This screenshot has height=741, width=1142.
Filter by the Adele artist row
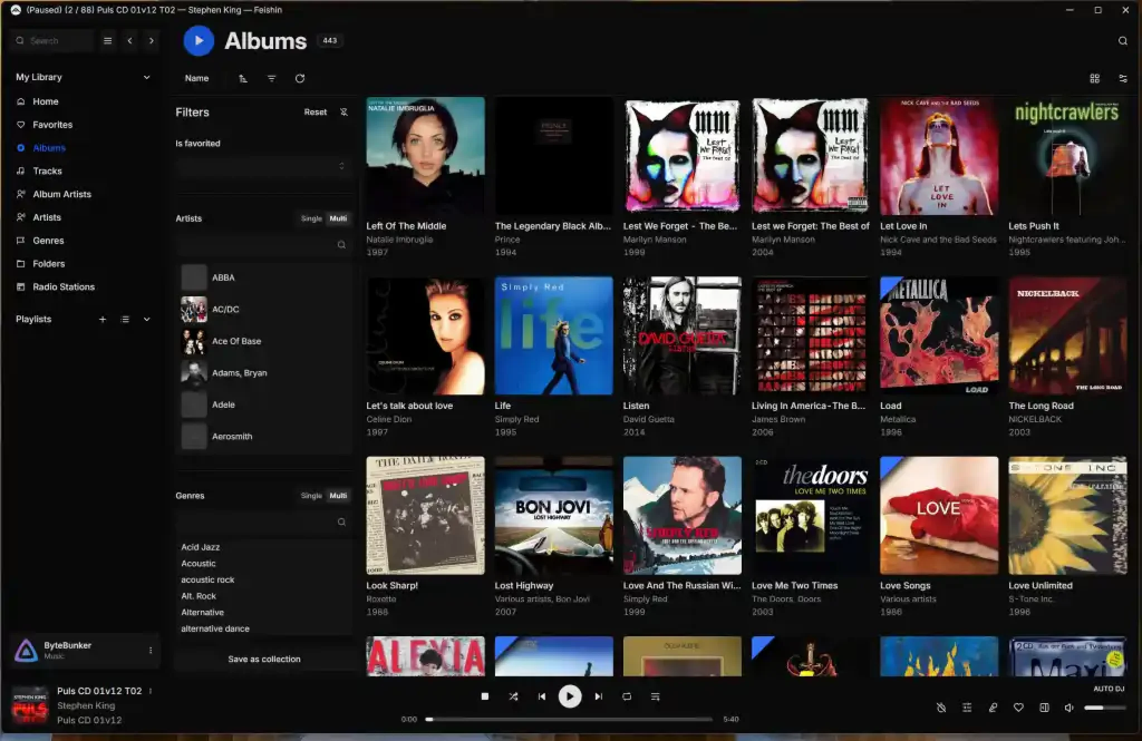(264, 404)
